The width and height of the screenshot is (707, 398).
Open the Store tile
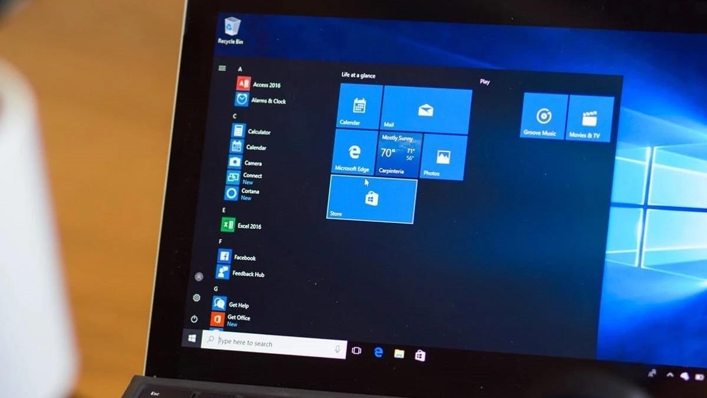point(372,199)
